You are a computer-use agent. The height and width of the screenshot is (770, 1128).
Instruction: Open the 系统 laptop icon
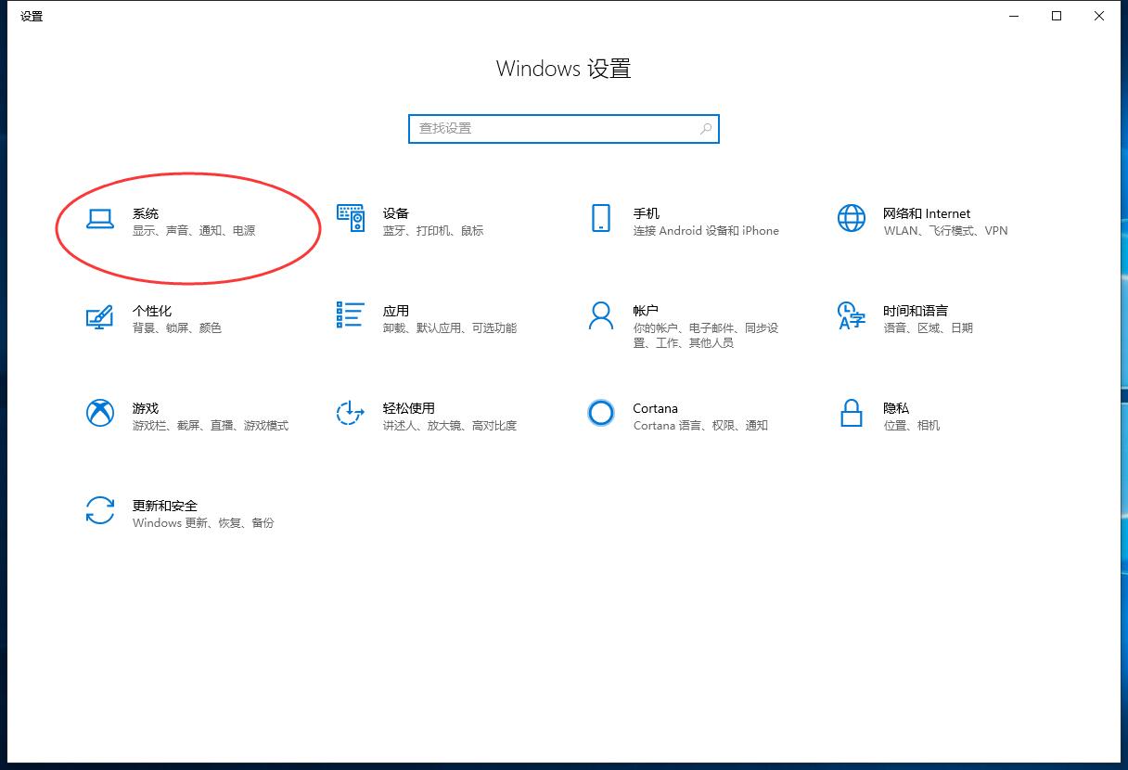click(99, 218)
